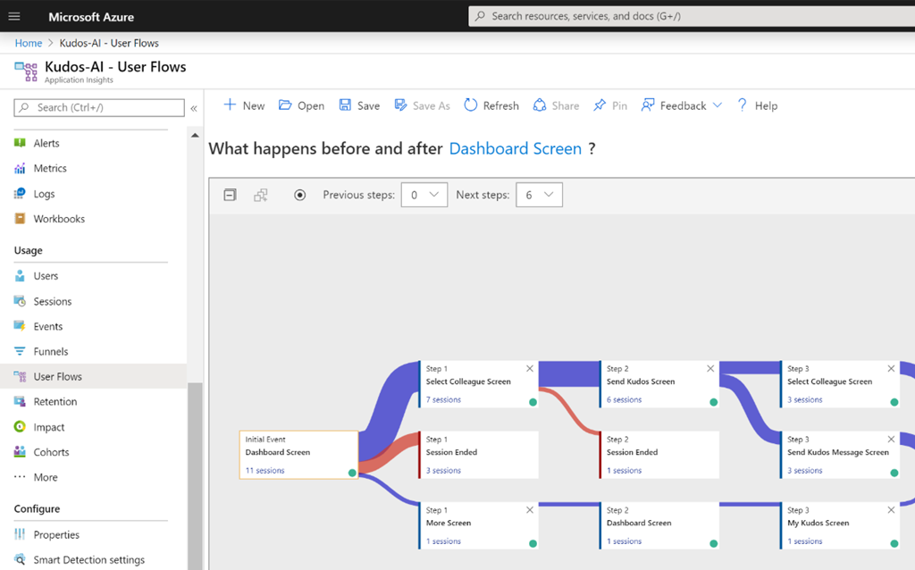Screen dimensions: 915x570
Task: Click the Share toolbar button
Action: coord(556,105)
